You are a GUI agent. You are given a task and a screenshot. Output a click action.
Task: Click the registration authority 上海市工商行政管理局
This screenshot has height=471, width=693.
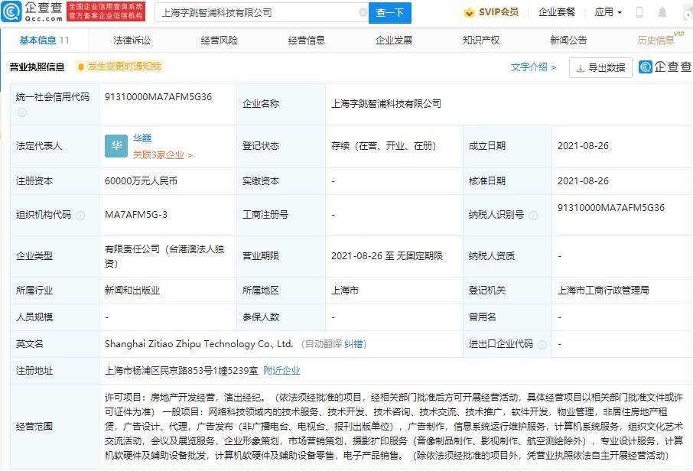point(604,291)
